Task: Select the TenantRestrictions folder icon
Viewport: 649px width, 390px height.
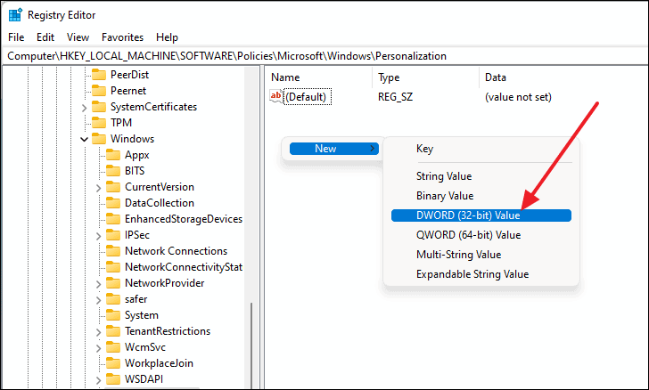Action: (113, 331)
